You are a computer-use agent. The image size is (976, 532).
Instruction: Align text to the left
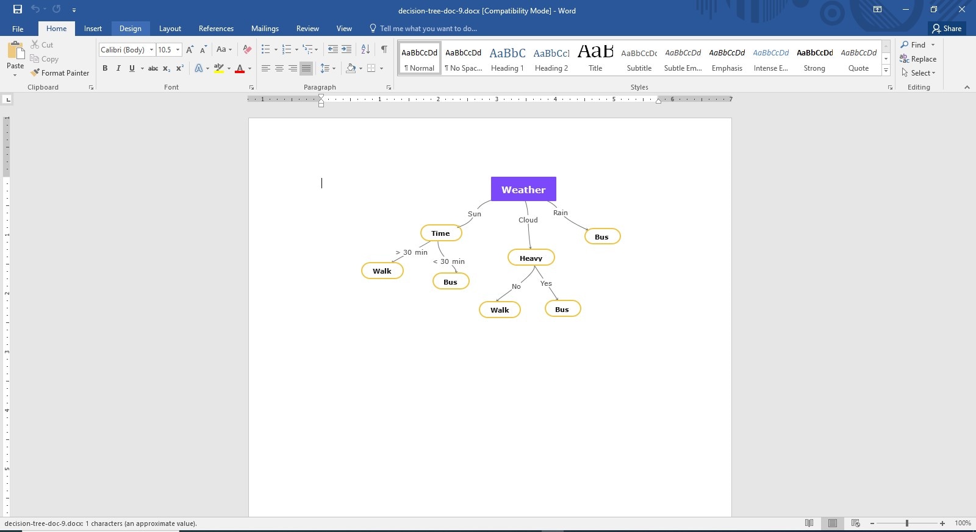pos(265,68)
